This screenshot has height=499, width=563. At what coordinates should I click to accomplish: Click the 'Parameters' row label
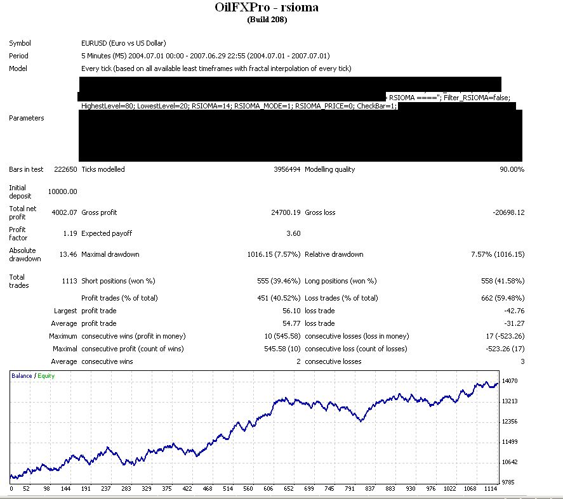pos(27,118)
